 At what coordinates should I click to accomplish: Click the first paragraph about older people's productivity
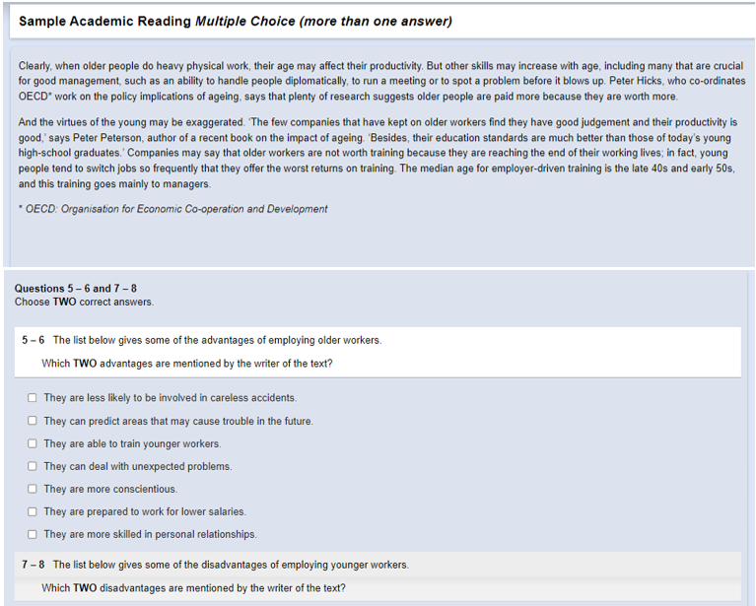[381, 81]
